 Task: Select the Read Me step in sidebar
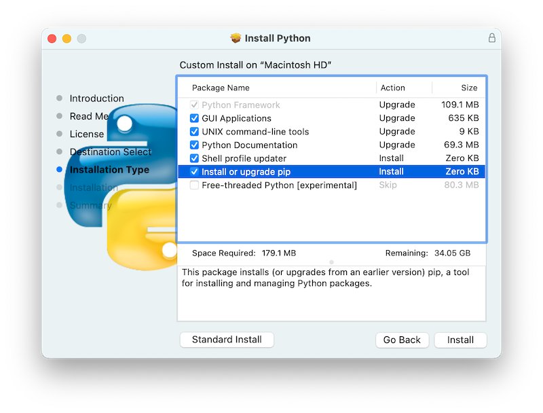(89, 116)
